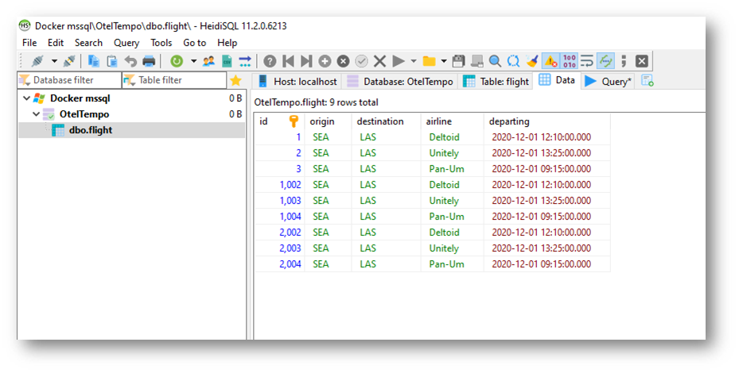Click the print icon
This screenshot has width=739, height=373.
point(149,61)
